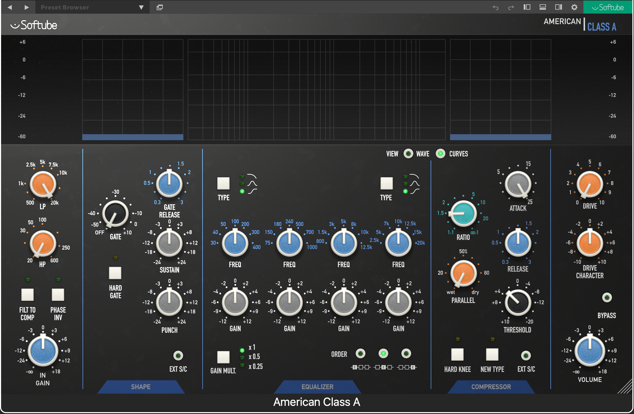Load the previous preset with left arrow

10,7
